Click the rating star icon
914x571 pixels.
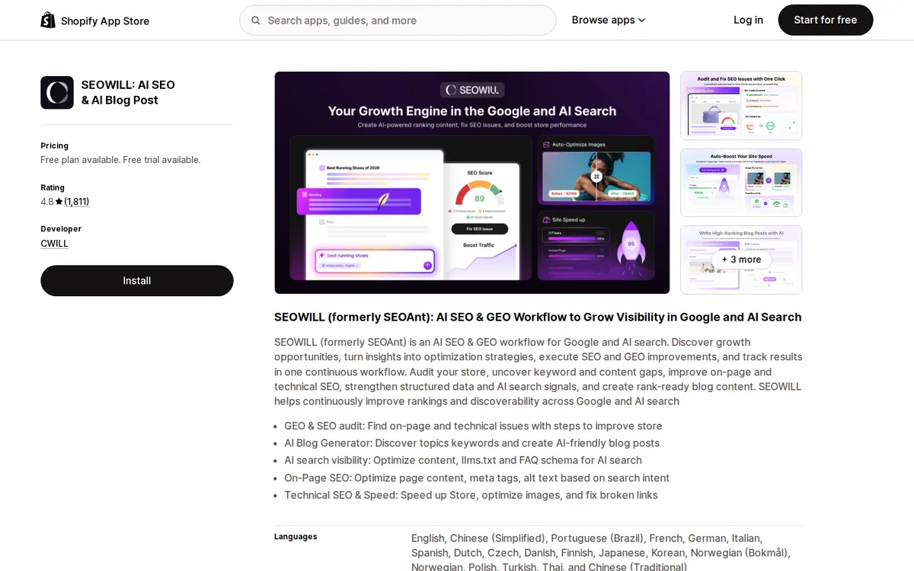pos(59,202)
